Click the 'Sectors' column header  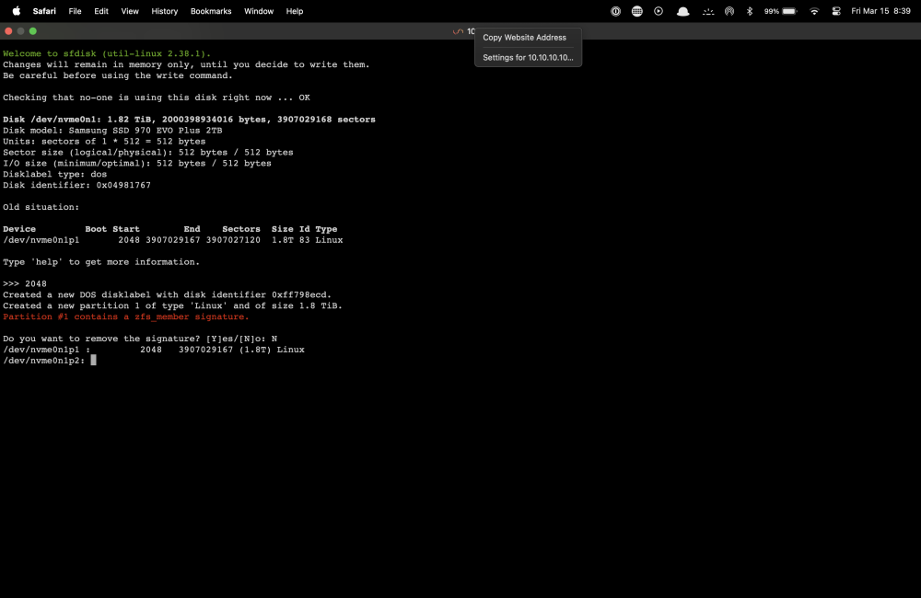[x=240, y=229]
